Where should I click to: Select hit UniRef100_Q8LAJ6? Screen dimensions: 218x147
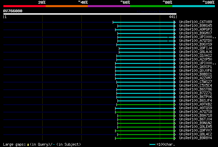pos(196,52)
